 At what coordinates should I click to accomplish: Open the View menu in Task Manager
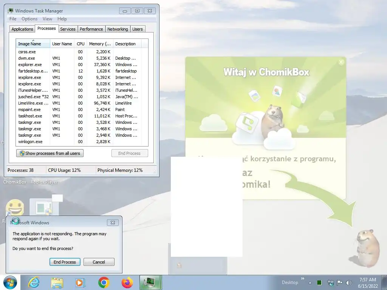(x=47, y=19)
